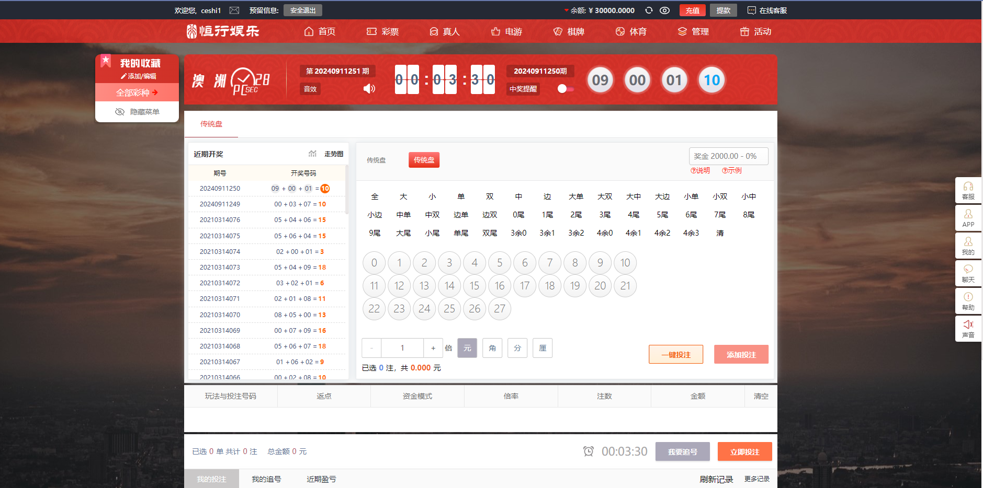Click the 立即投注 bet now button
983x488 pixels.
click(x=744, y=452)
